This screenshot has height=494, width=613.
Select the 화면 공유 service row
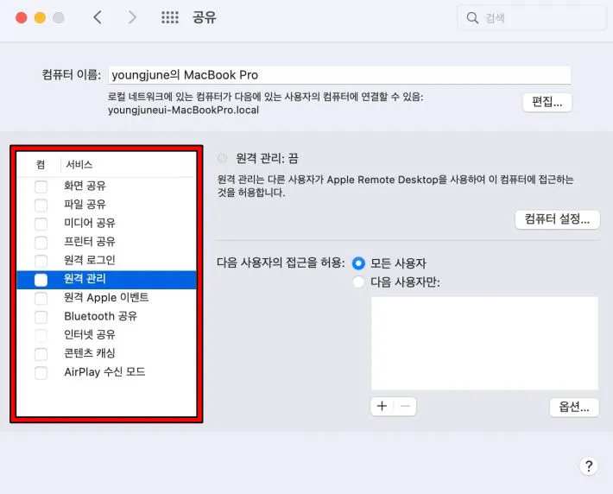(106, 187)
